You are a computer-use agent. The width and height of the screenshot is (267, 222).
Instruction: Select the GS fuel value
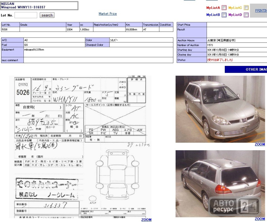click(26, 45)
